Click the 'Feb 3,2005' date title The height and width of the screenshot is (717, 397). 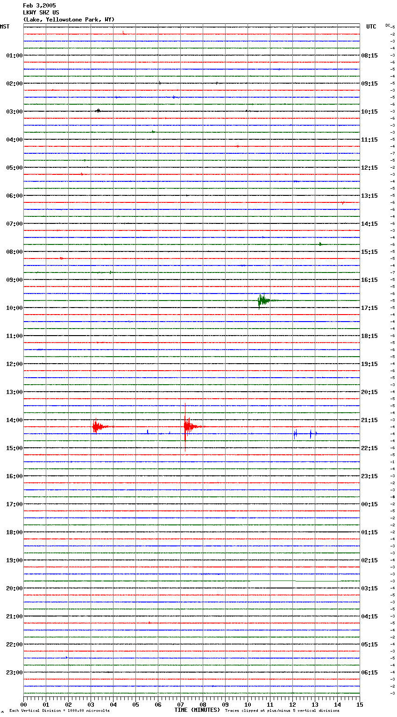pos(39,6)
